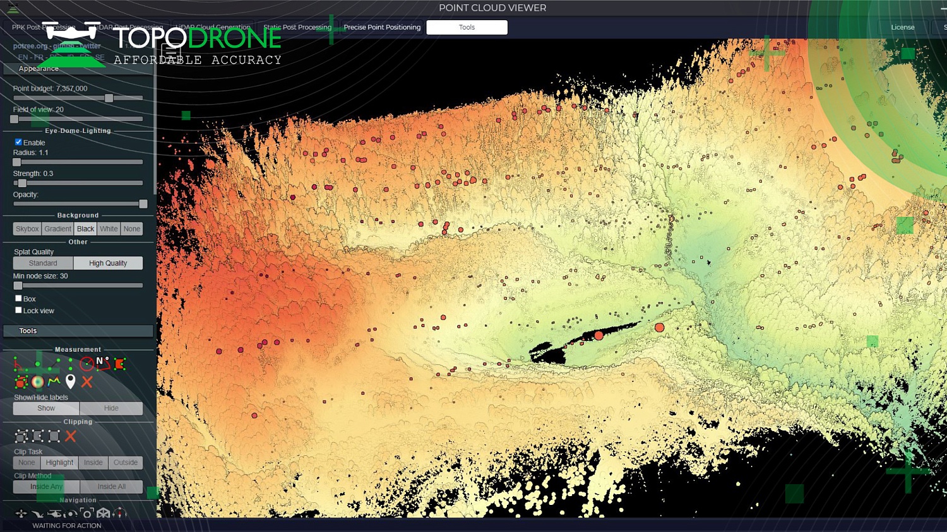Activate the volume measurement box tool

[21, 382]
